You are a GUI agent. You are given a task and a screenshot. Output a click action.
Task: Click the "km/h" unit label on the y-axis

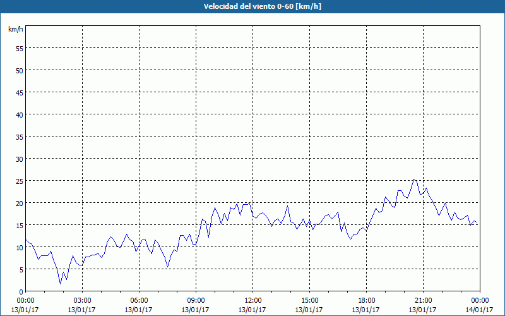coord(15,29)
